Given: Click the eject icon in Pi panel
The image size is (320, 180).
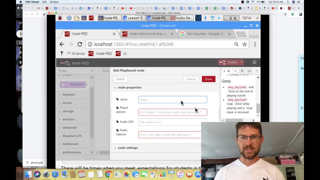Looking at the screenshot, I should 257,18.
